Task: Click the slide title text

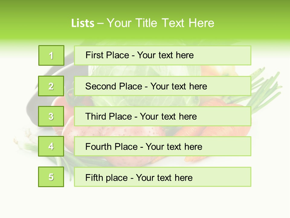Action: (x=143, y=23)
